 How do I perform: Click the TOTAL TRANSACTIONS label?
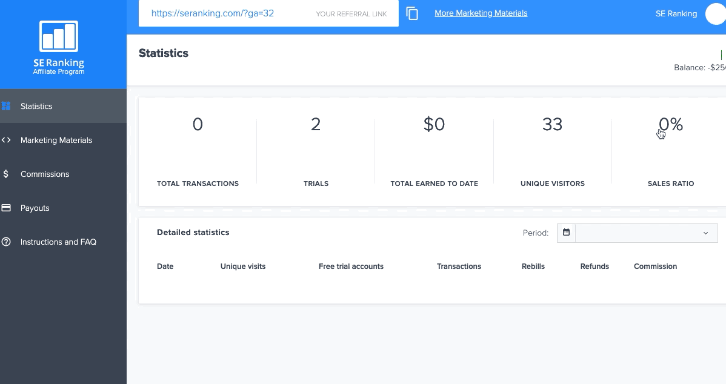[198, 184]
